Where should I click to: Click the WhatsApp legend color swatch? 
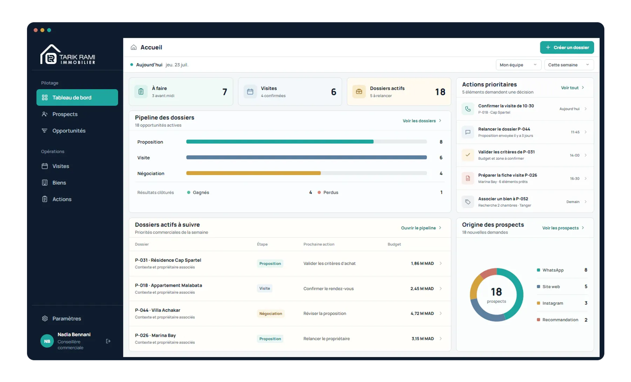(538, 270)
